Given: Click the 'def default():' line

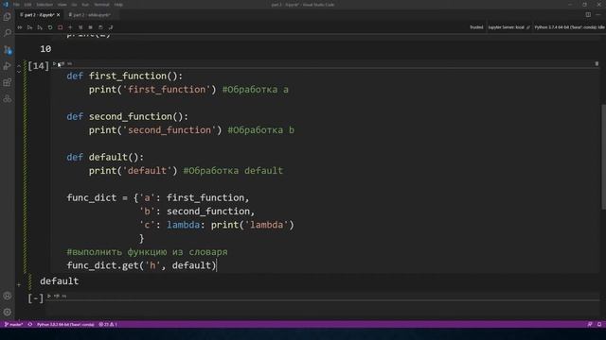Looking at the screenshot, I should (105, 157).
